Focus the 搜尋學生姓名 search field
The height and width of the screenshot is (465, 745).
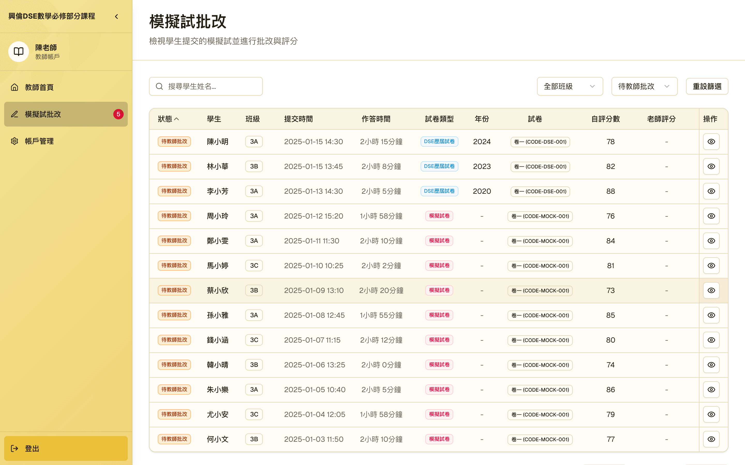206,87
